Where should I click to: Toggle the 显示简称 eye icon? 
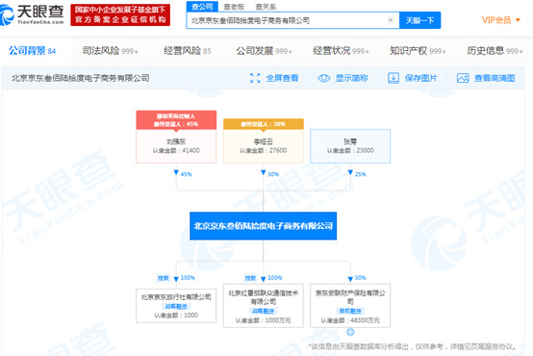point(323,78)
